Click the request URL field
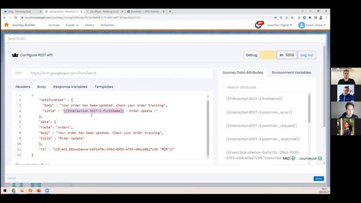361x203 pixels. (x=120, y=73)
